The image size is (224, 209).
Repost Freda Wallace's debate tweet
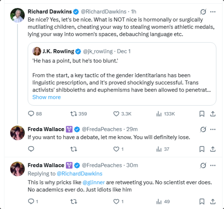[74, 149]
